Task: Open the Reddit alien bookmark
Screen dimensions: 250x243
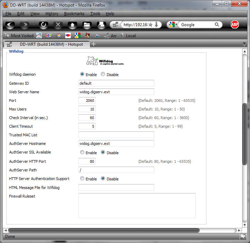Action: pyautogui.click(x=39, y=35)
